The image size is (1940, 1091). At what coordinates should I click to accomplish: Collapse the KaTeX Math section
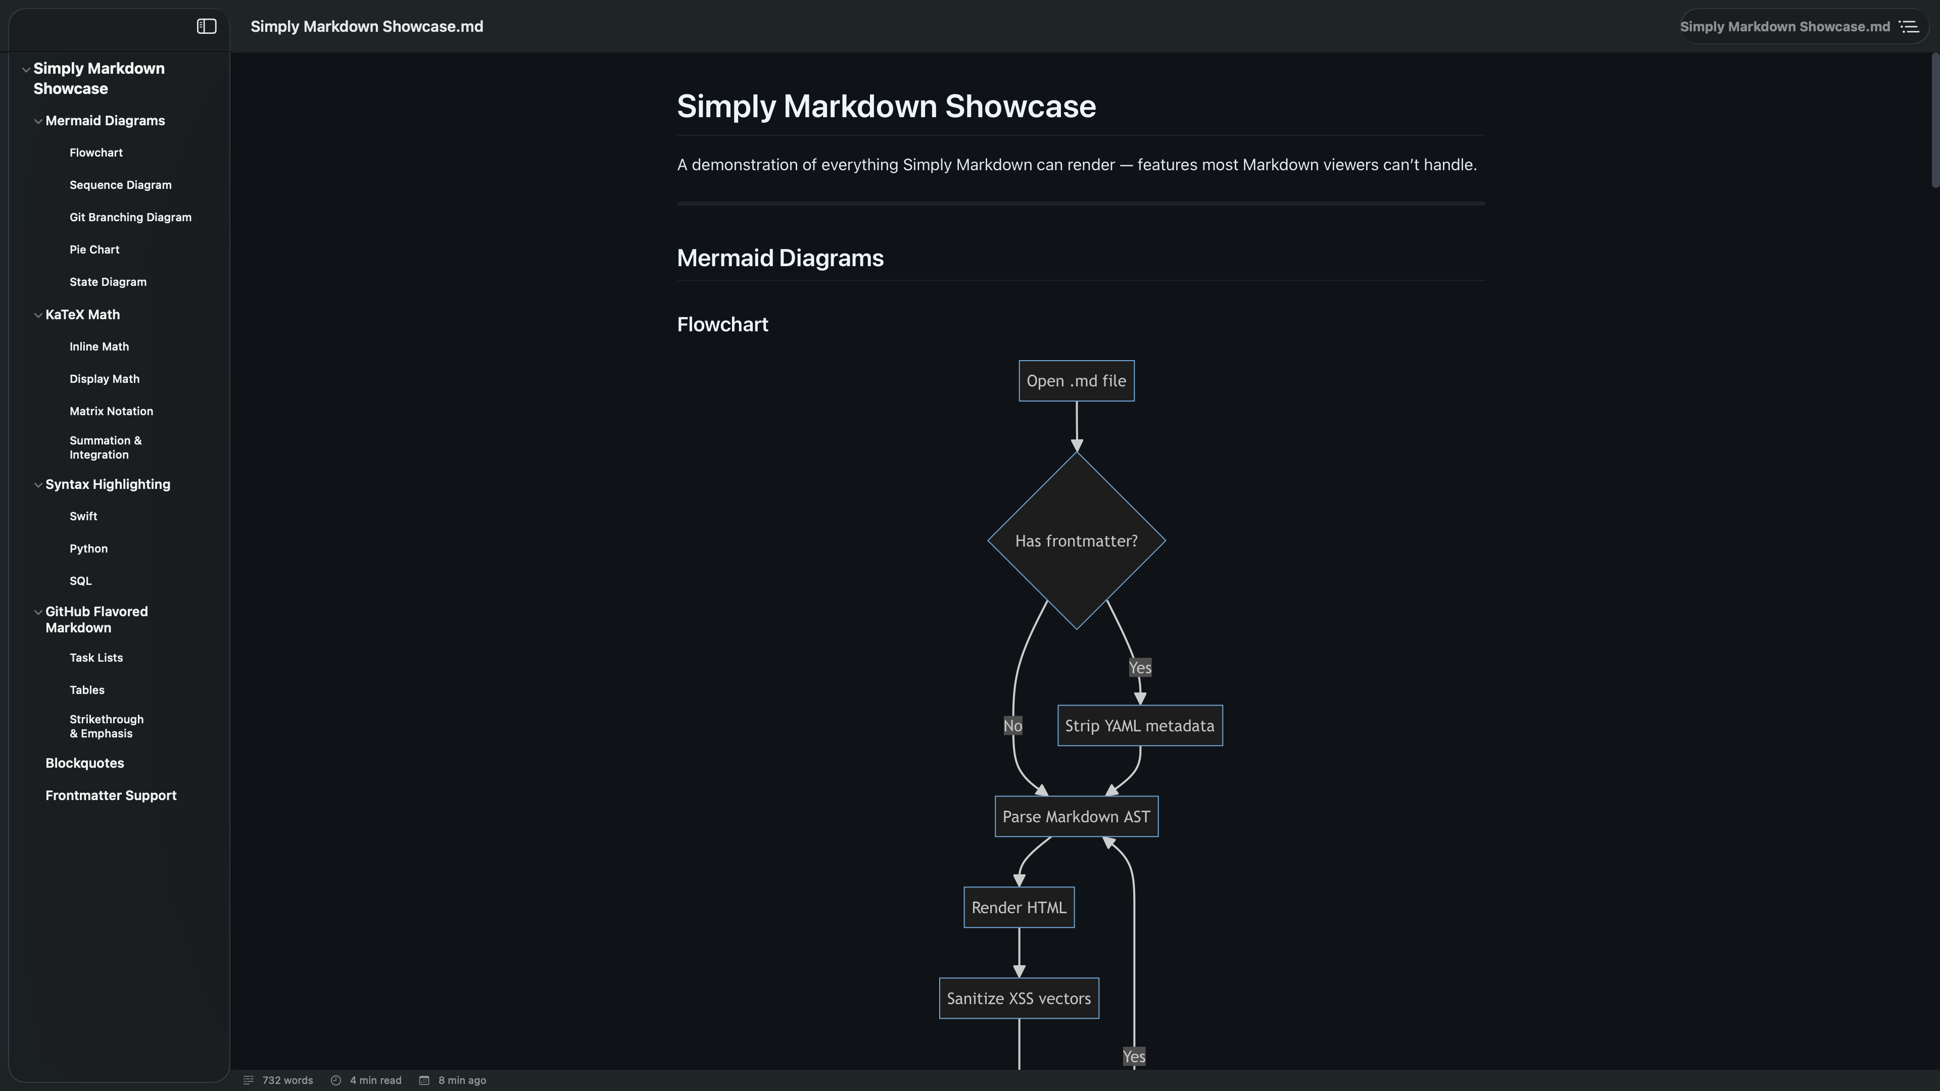pos(38,315)
